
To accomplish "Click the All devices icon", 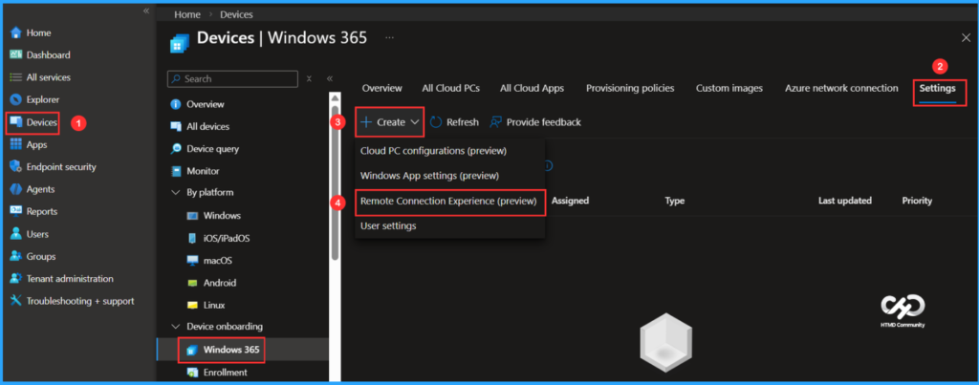I will point(176,127).
